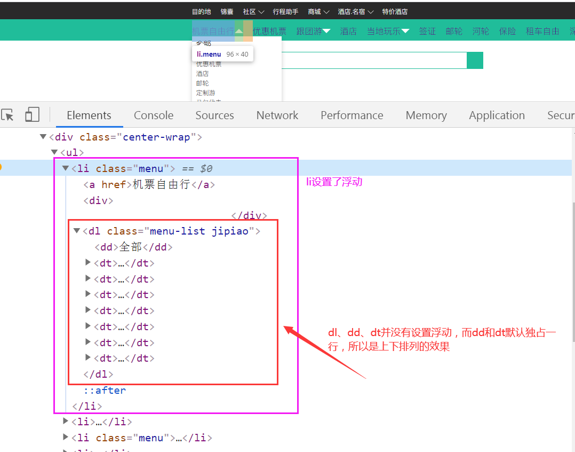Open the 商城 dropdown menu
The image size is (575, 452).
click(x=318, y=12)
